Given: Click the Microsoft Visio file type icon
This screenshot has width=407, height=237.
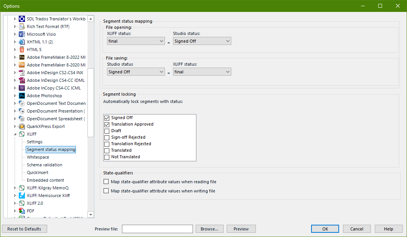Looking at the screenshot, I should pos(22,34).
